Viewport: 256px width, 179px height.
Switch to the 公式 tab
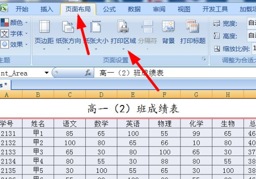click(109, 9)
